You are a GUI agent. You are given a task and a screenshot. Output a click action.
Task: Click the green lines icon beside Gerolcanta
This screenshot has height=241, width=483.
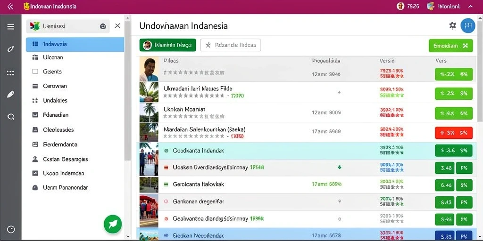[x=166, y=185]
